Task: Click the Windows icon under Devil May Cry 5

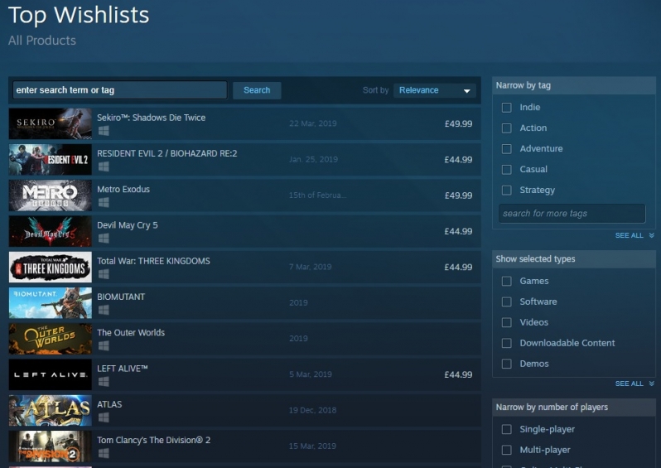Action: point(104,239)
